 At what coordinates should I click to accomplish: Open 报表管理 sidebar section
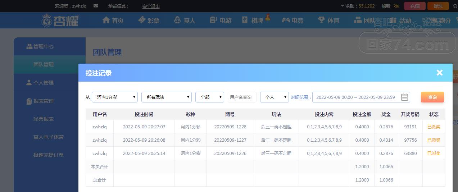pyautogui.click(x=50, y=101)
